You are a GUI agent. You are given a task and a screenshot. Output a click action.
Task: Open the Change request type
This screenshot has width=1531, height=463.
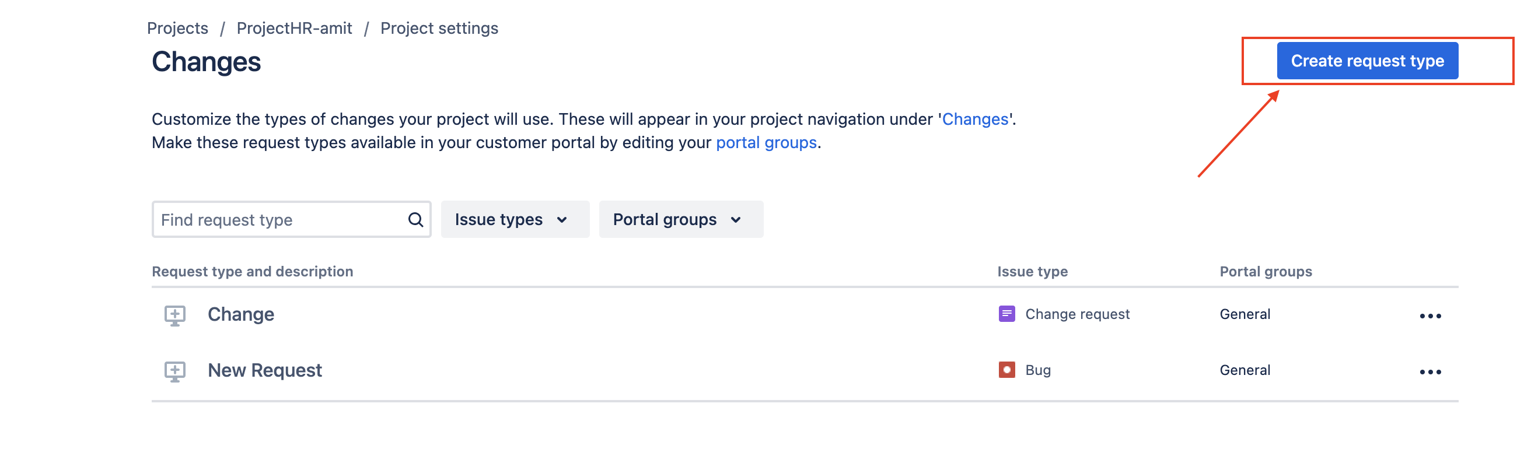(241, 314)
